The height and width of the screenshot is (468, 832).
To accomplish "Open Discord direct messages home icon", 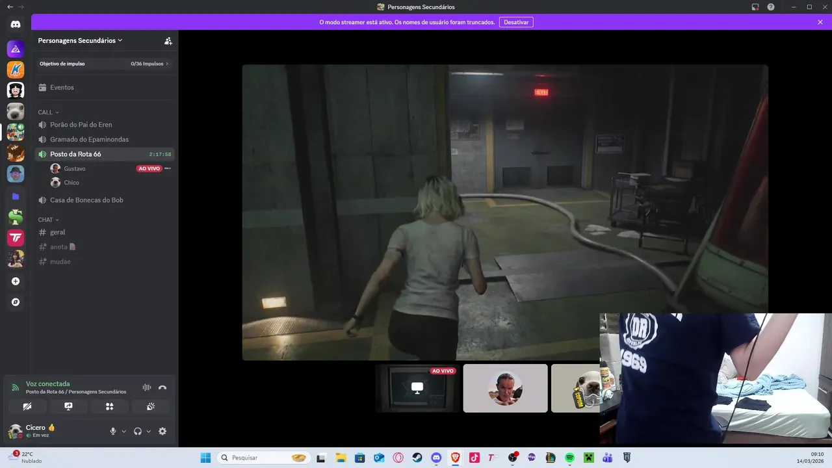I will coord(16,25).
